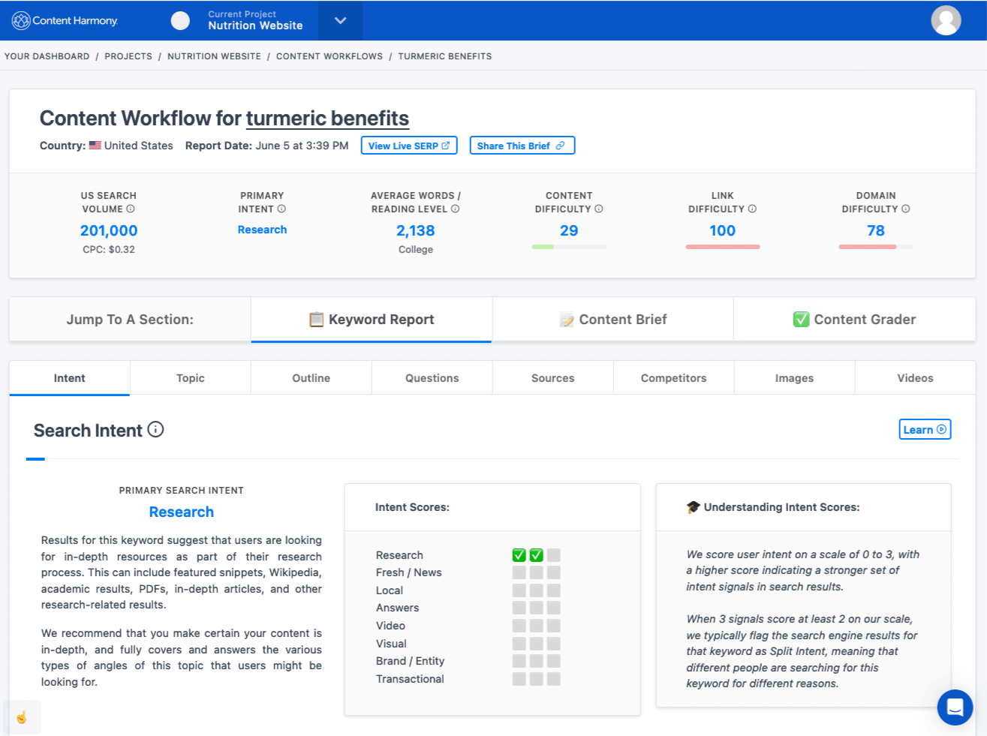Switch to the Questions tab
The image size is (987, 736).
tap(432, 377)
